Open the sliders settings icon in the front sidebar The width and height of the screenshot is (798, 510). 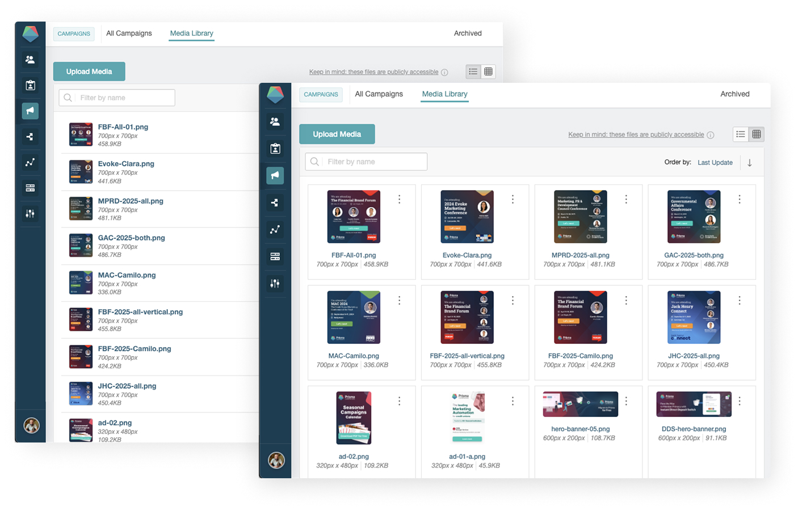[275, 284]
